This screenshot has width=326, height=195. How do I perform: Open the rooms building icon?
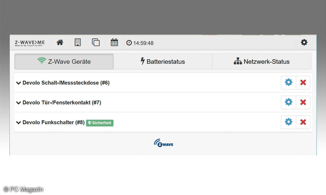[78, 42]
